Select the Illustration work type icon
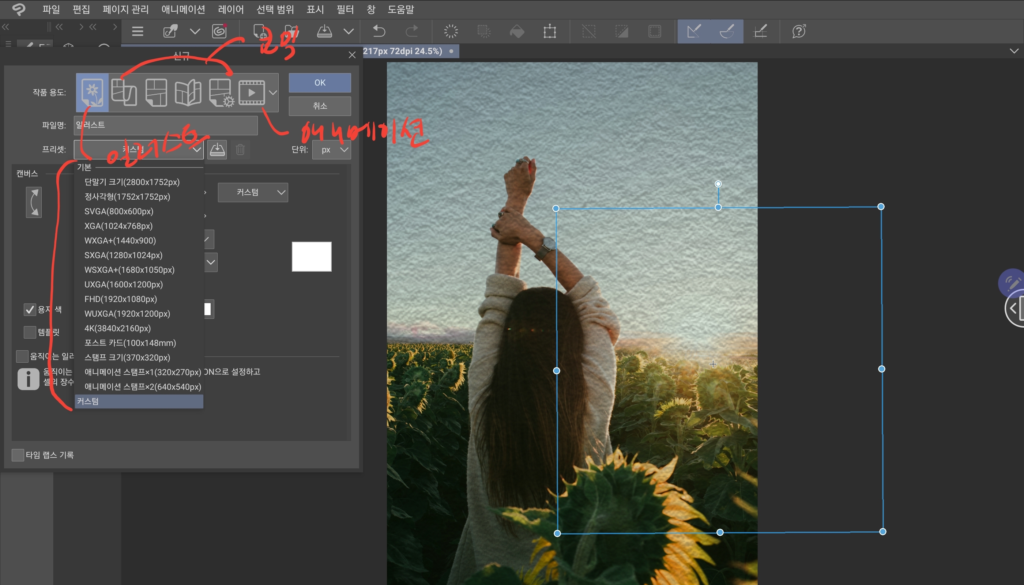The width and height of the screenshot is (1024, 585). coord(92,93)
